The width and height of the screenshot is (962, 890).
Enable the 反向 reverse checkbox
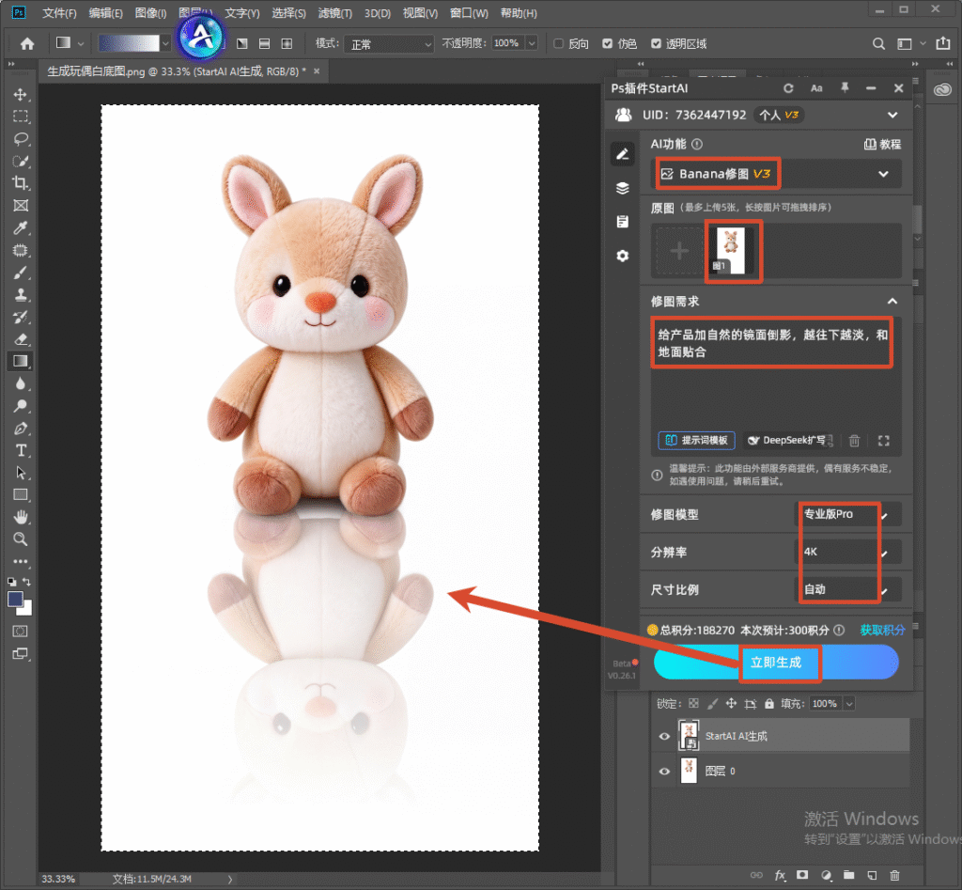point(558,43)
